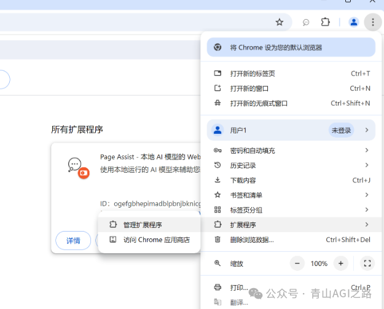The width and height of the screenshot is (384, 309).
Task: Click the extension ID text ogefgbhepimadblpbnjbknicg
Action: pyautogui.click(x=157, y=204)
